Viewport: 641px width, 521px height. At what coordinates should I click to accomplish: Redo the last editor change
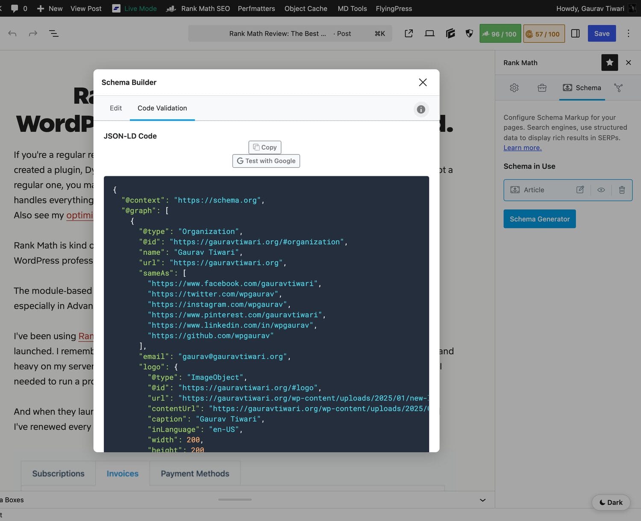click(x=33, y=33)
